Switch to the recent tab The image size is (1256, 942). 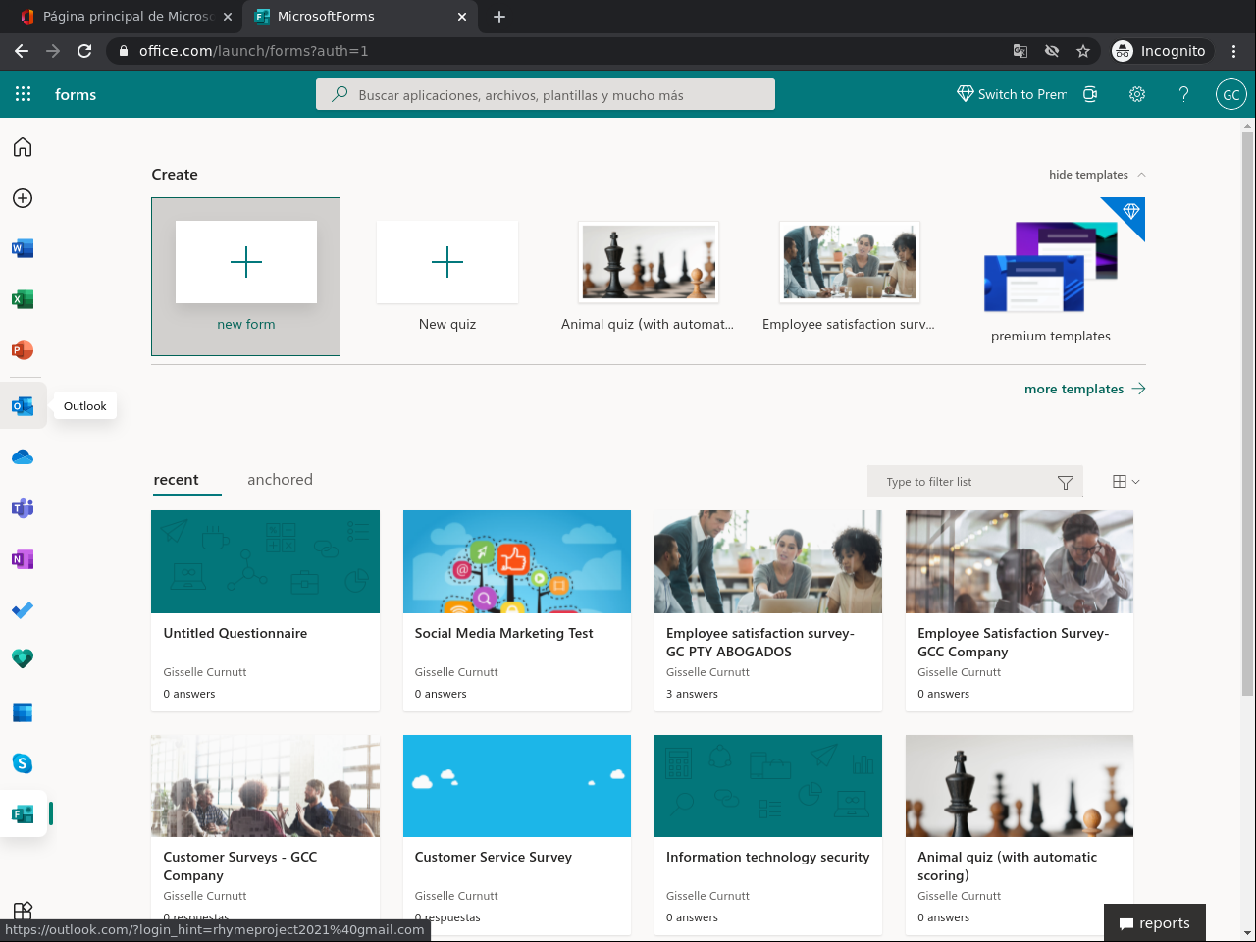tap(177, 480)
